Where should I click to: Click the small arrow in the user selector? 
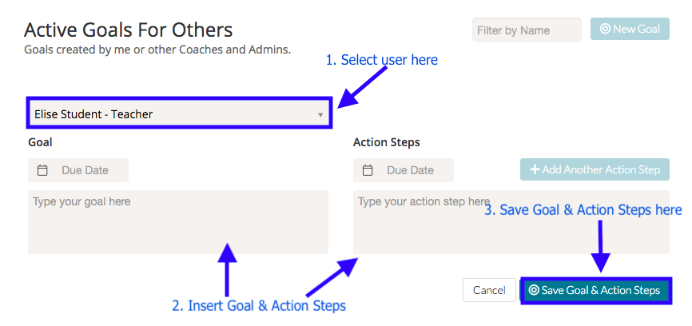click(320, 115)
